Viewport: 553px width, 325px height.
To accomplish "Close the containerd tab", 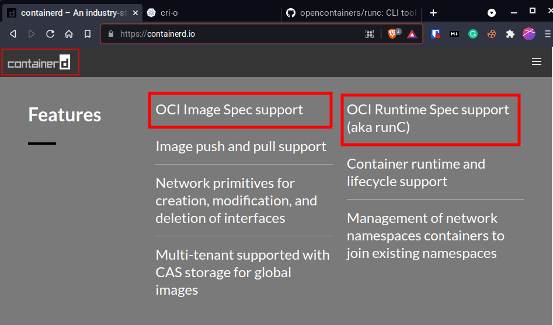I will (x=135, y=13).
